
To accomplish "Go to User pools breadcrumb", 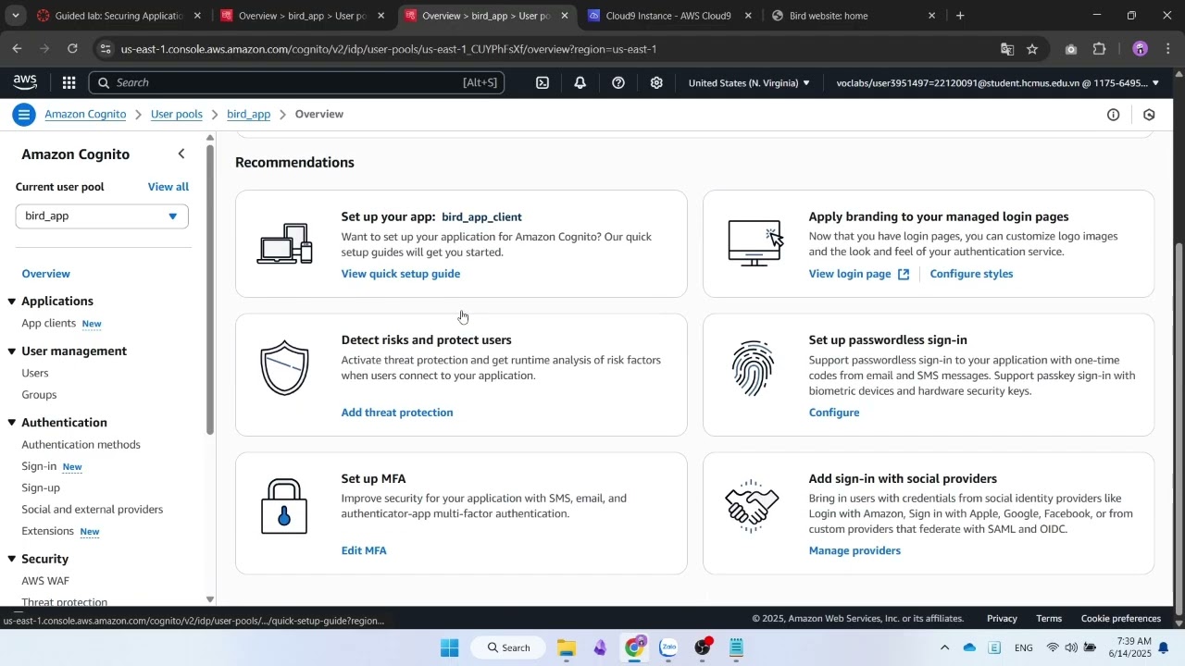I will point(176,115).
